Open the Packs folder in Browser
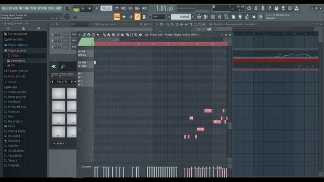 point(11,126)
